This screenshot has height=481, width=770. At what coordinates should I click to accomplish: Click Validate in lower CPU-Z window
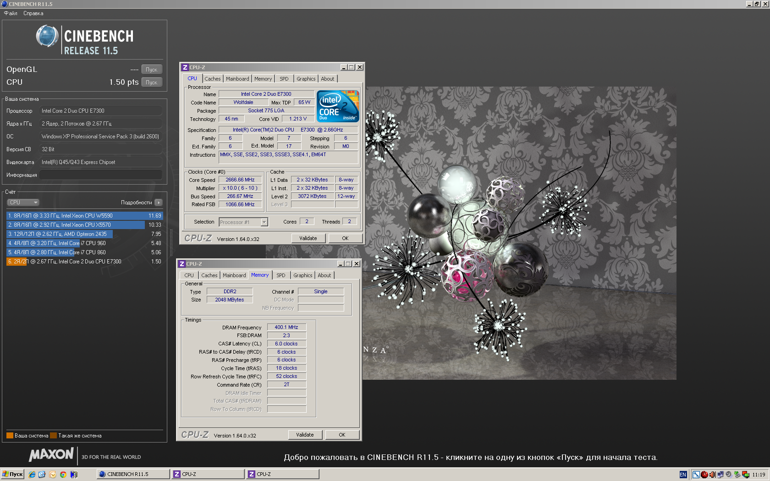[305, 435]
